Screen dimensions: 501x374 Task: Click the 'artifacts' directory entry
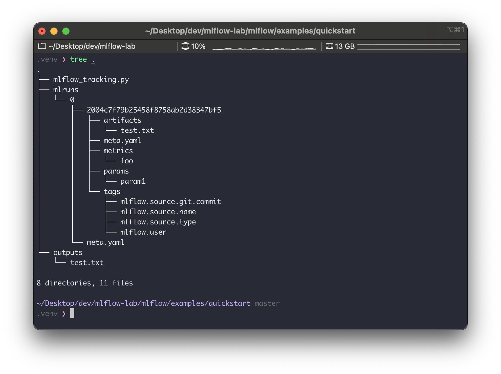pyautogui.click(x=122, y=120)
